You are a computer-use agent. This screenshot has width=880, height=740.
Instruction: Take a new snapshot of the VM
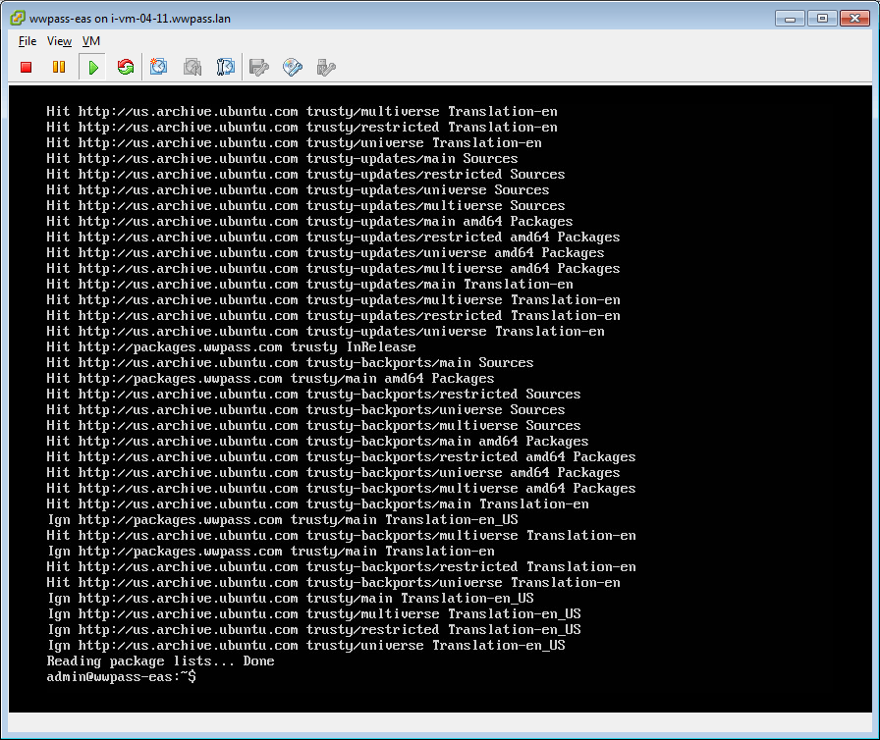pyautogui.click(x=159, y=67)
